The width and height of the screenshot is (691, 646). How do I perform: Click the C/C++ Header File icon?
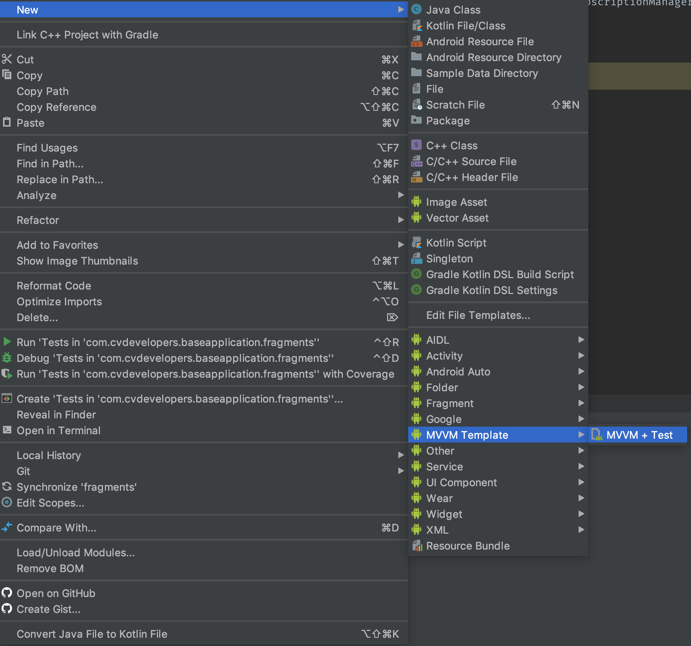point(416,177)
